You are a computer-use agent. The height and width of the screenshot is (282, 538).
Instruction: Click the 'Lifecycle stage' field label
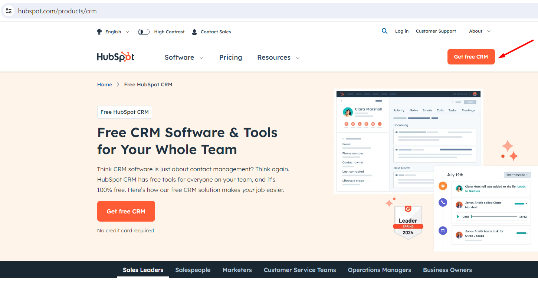coord(353,180)
